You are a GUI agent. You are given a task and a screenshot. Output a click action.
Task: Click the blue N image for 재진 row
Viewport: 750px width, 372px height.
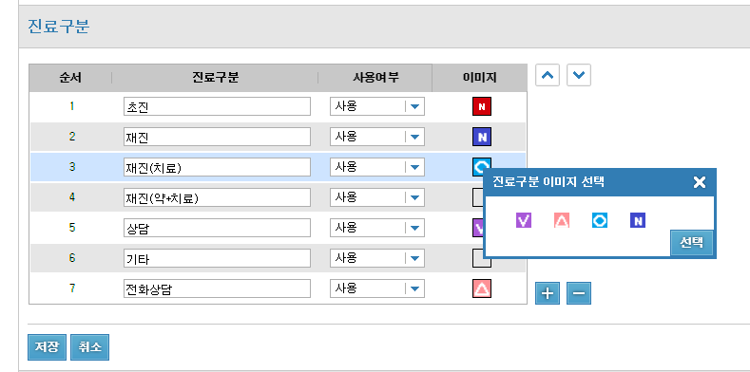482,137
